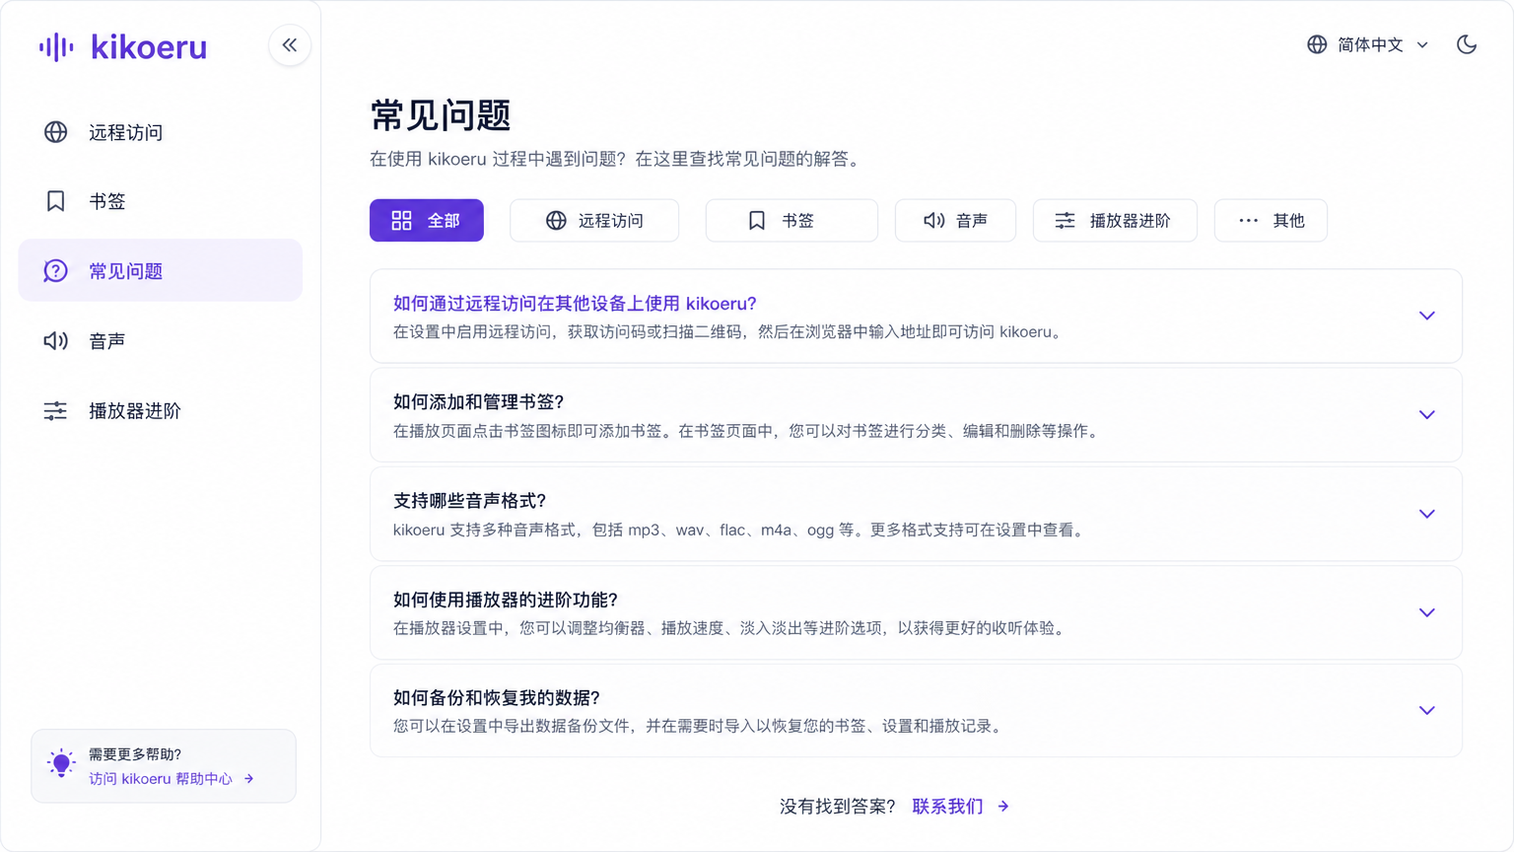The width and height of the screenshot is (1514, 852).
Task: Click subtitle 在使用 kikoeru 过程中遇到问题
Action: click(618, 159)
